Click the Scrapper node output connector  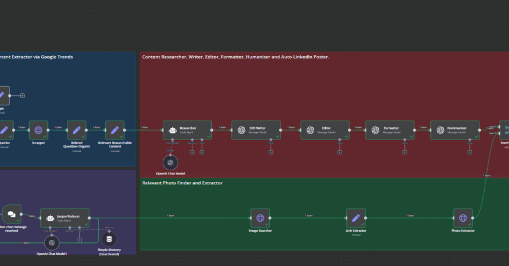click(x=48, y=130)
